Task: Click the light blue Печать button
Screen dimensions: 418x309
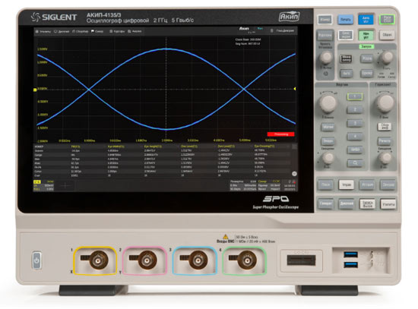Action: point(345,20)
